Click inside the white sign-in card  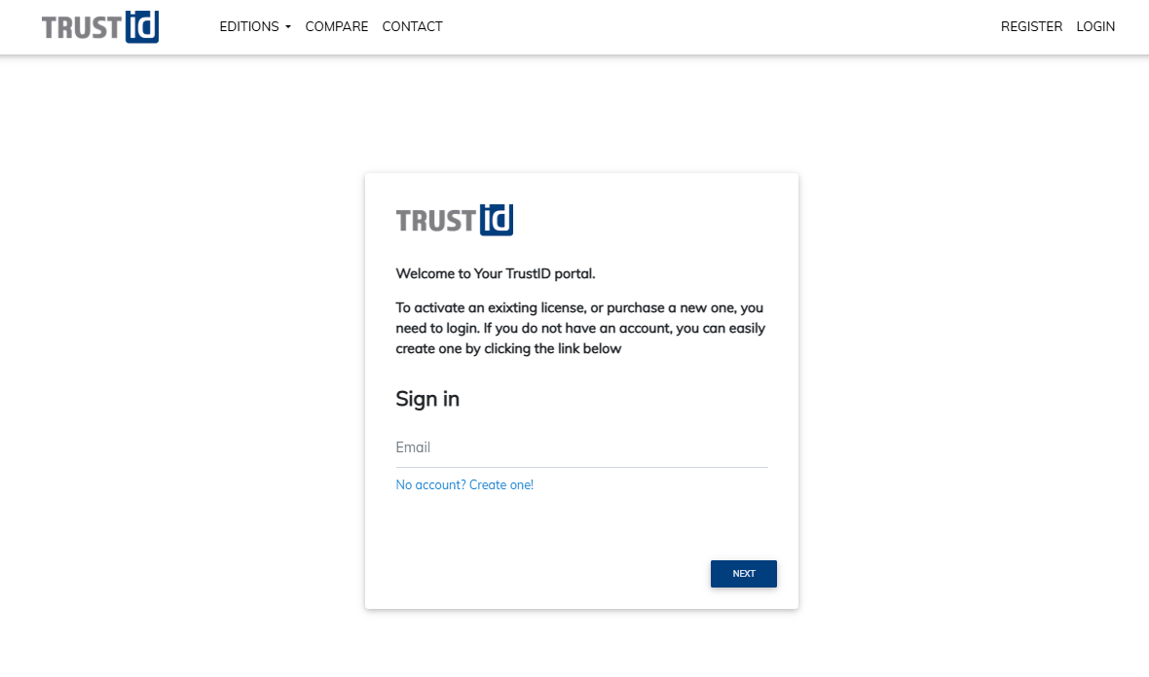581,530
